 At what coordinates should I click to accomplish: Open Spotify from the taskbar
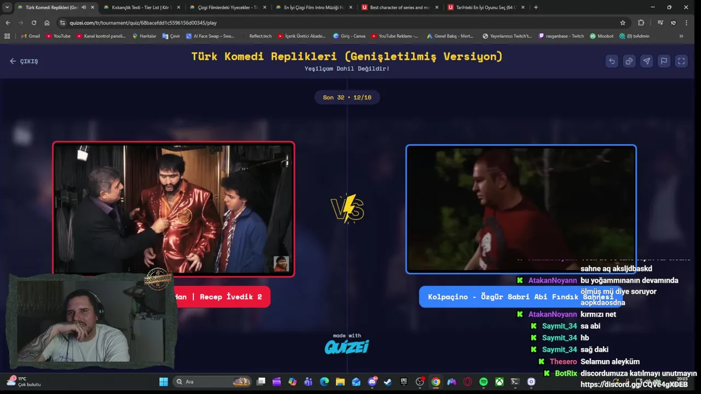point(484,381)
